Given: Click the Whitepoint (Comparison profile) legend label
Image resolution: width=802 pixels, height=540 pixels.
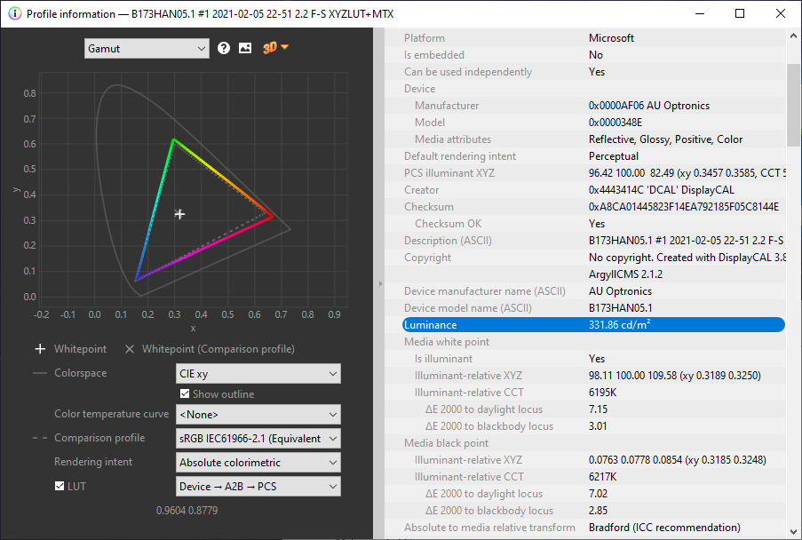Looking at the screenshot, I should [218, 349].
